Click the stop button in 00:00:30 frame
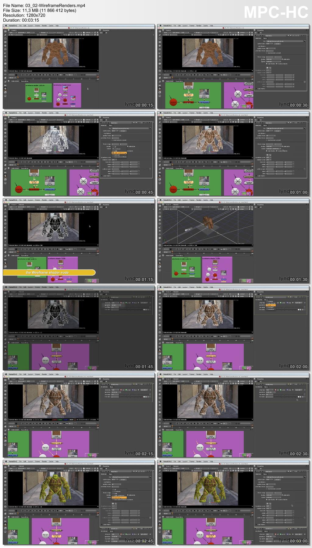The height and width of the screenshot is (548, 312). click(194, 75)
